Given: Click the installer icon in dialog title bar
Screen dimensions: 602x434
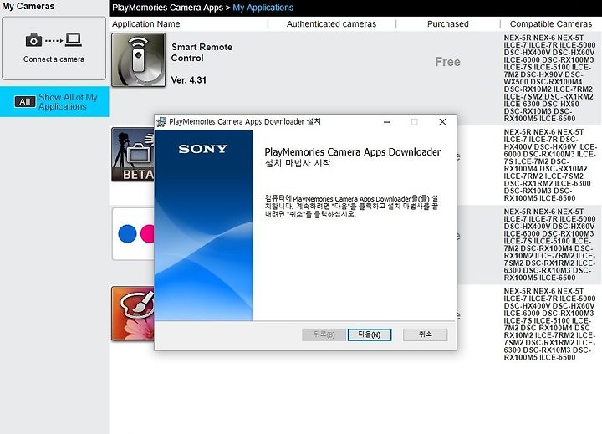Looking at the screenshot, I should [161, 122].
